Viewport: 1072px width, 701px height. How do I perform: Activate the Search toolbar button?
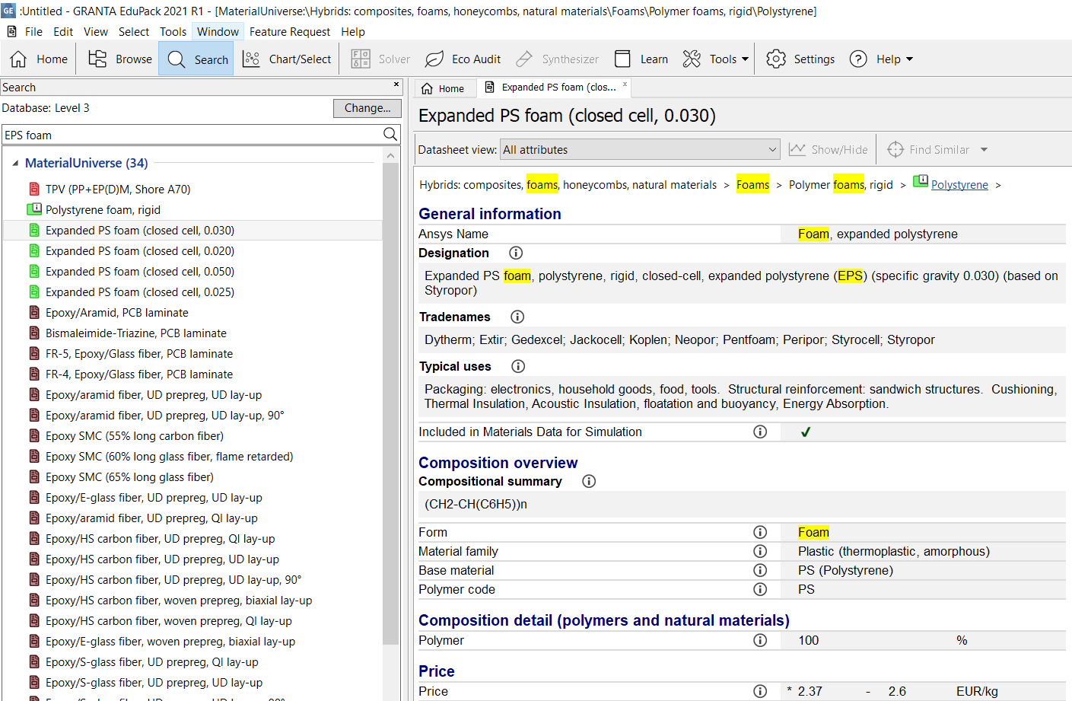pyautogui.click(x=197, y=59)
